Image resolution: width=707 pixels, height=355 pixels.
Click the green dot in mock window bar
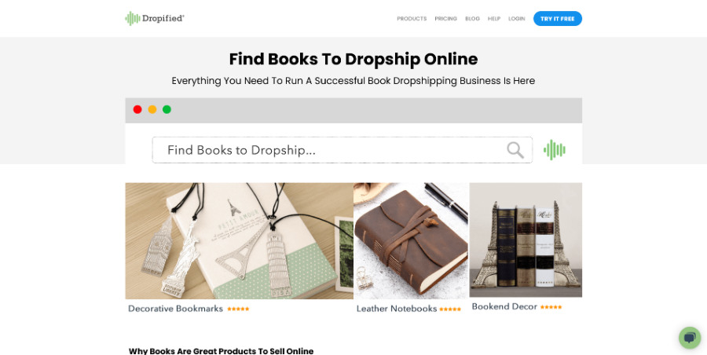coord(167,109)
